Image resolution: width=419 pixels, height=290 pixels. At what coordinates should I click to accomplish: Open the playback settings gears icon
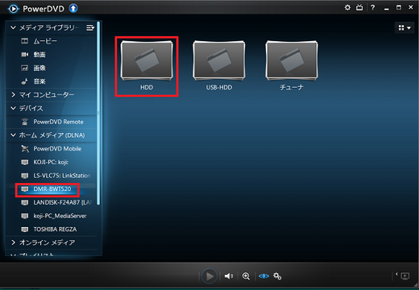tap(277, 276)
